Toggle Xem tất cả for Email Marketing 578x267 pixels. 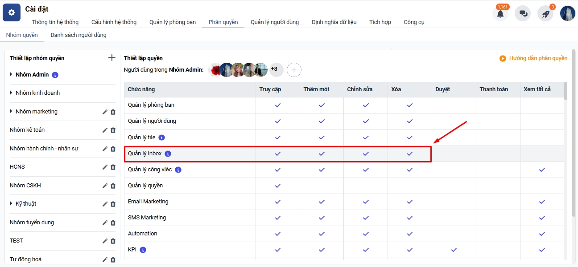click(x=542, y=202)
